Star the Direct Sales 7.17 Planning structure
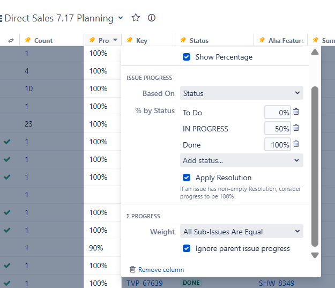335x288 pixels. [136, 18]
